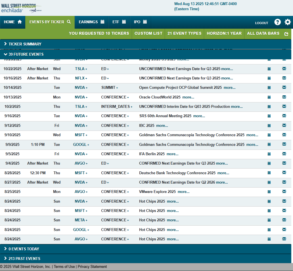Click the MSFT ticker in 8/28/2025 row
293x271 pixels.
coord(80,173)
